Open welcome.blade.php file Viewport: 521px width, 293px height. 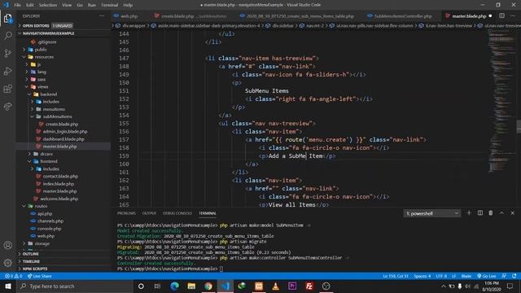tap(59, 199)
